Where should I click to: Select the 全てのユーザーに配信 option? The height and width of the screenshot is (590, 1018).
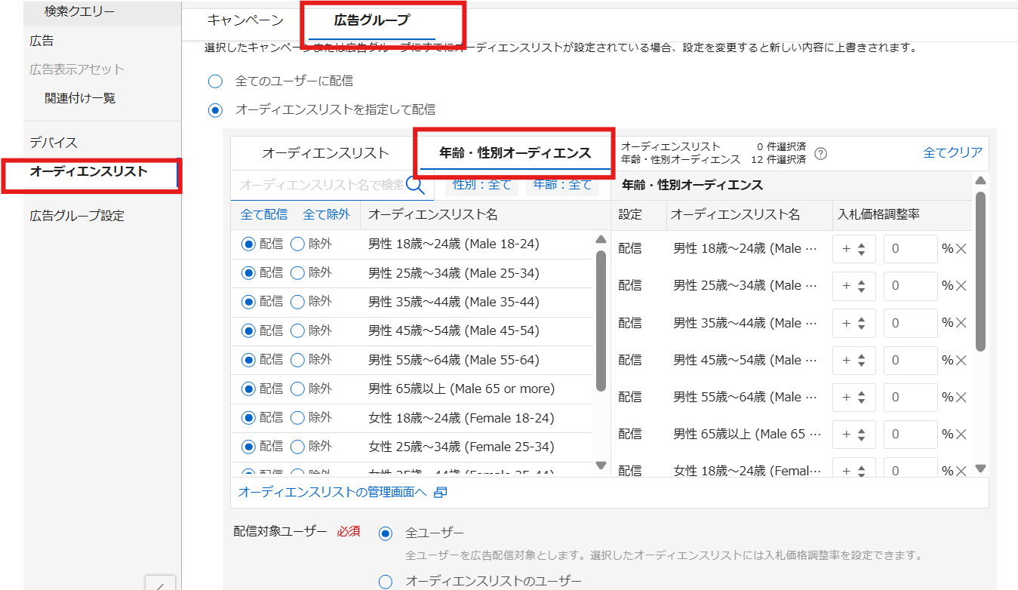point(214,81)
